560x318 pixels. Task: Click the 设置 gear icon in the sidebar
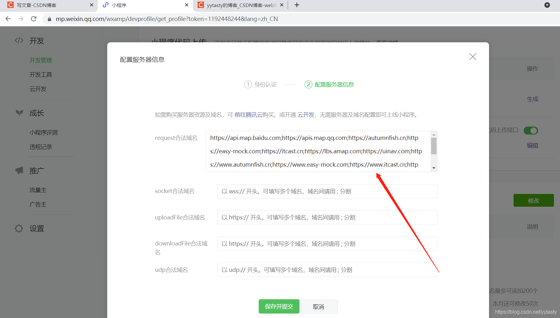19,228
